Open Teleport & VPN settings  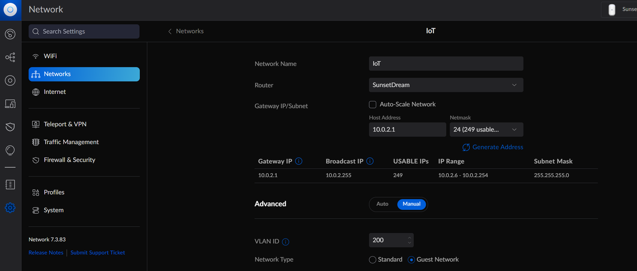click(84, 124)
